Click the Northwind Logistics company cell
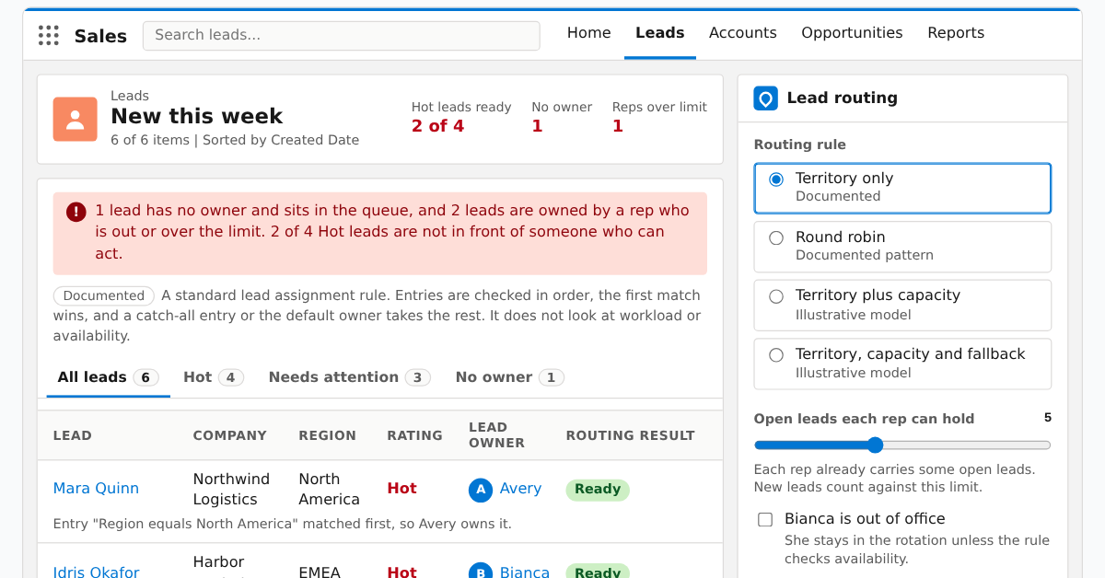 click(x=232, y=490)
